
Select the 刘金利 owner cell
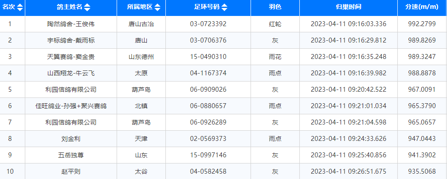[71, 139]
